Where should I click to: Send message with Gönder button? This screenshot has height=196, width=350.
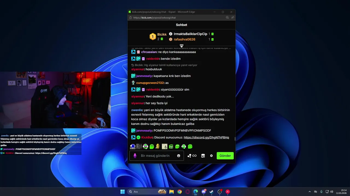(225, 156)
